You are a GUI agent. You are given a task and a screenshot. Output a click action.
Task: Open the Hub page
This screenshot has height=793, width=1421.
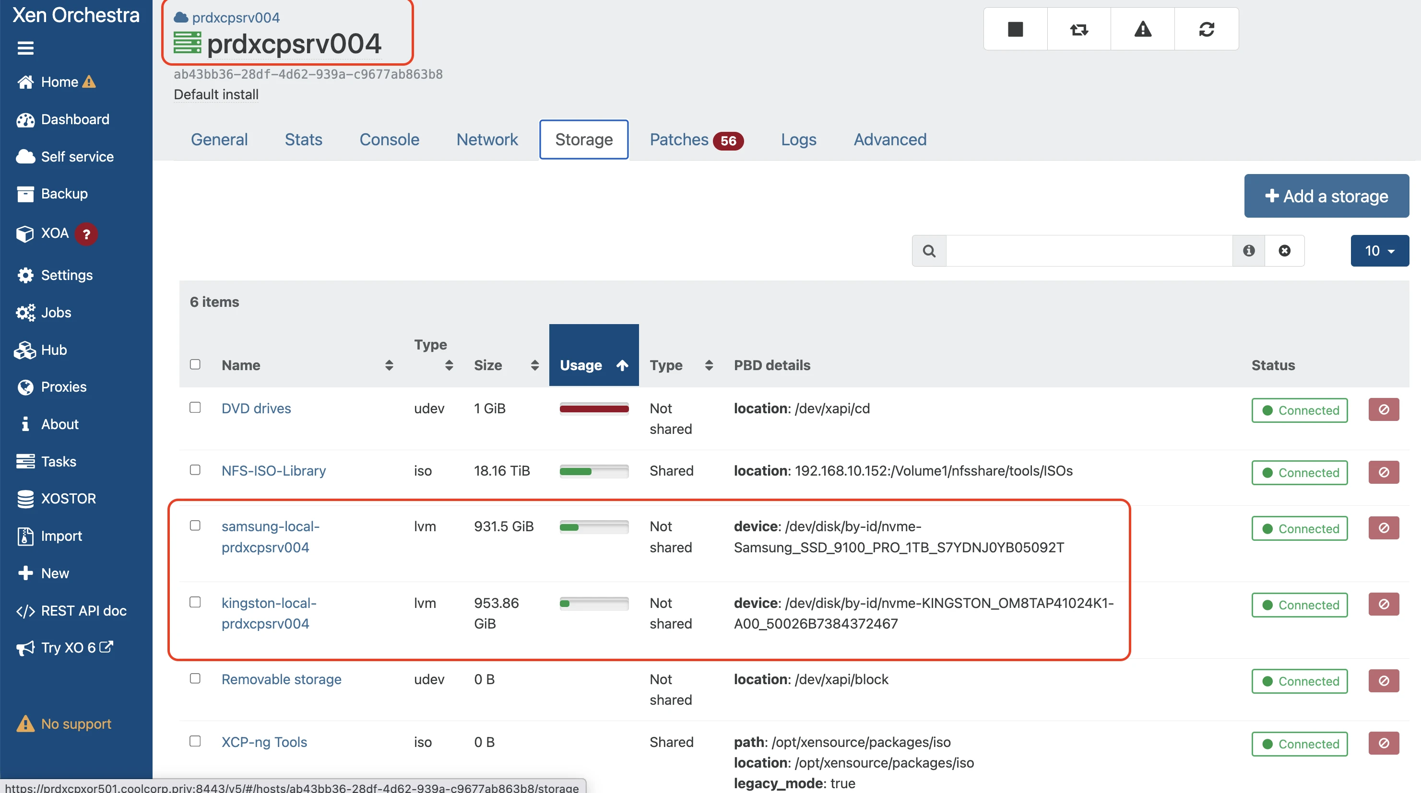click(x=41, y=350)
